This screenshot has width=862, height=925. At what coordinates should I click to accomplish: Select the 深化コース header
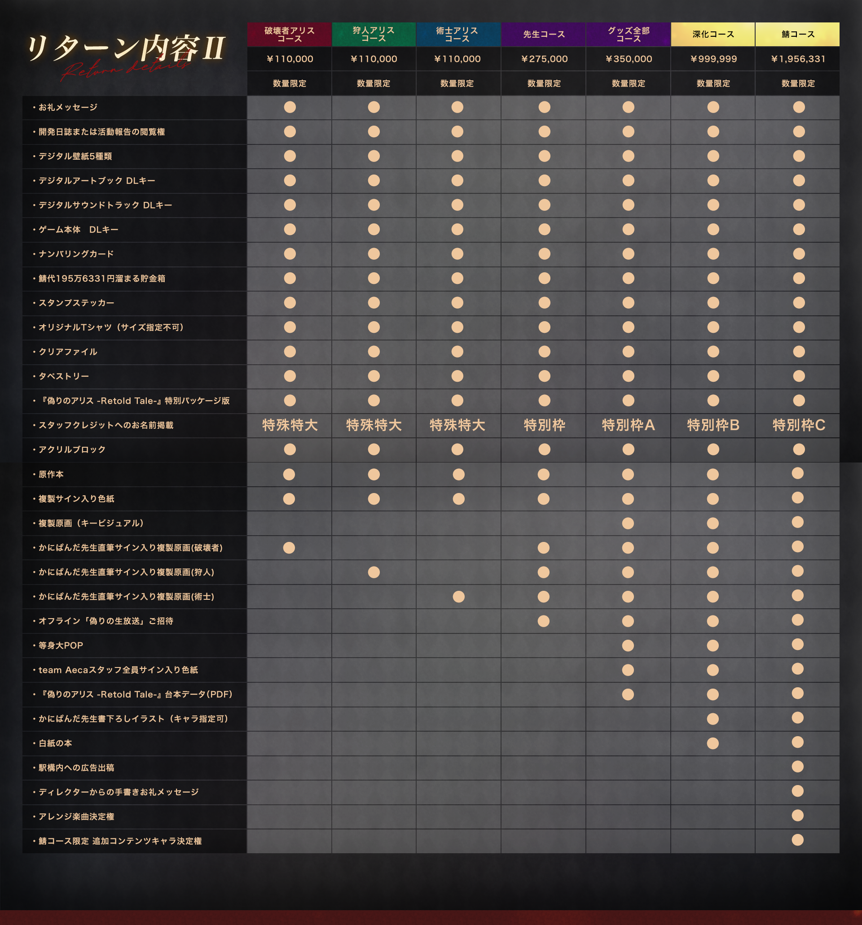pos(712,35)
